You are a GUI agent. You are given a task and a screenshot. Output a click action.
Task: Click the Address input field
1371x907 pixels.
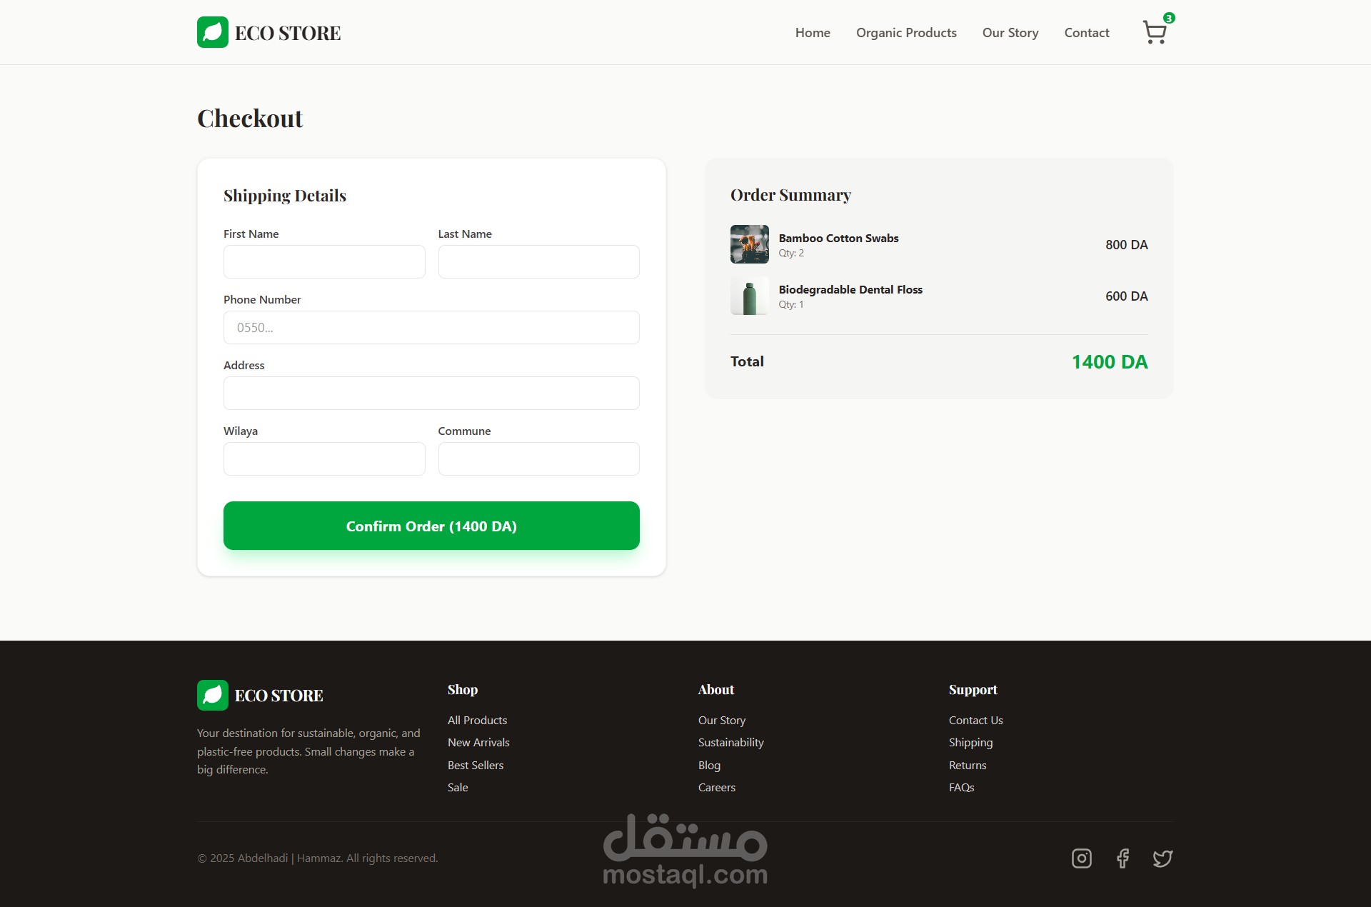(x=431, y=393)
